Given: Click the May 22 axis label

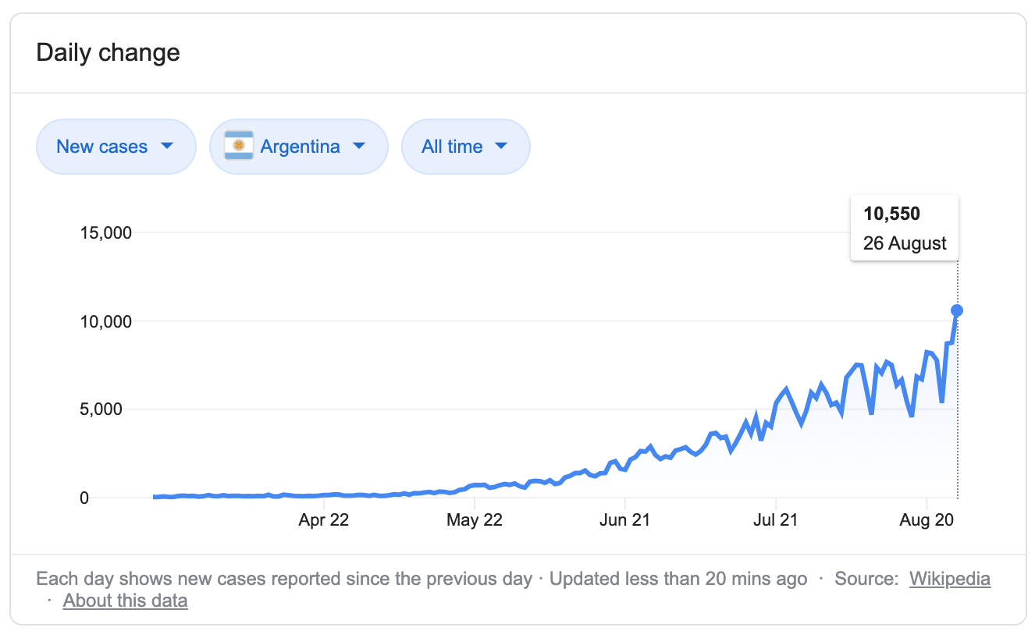Looking at the screenshot, I should coord(474,520).
